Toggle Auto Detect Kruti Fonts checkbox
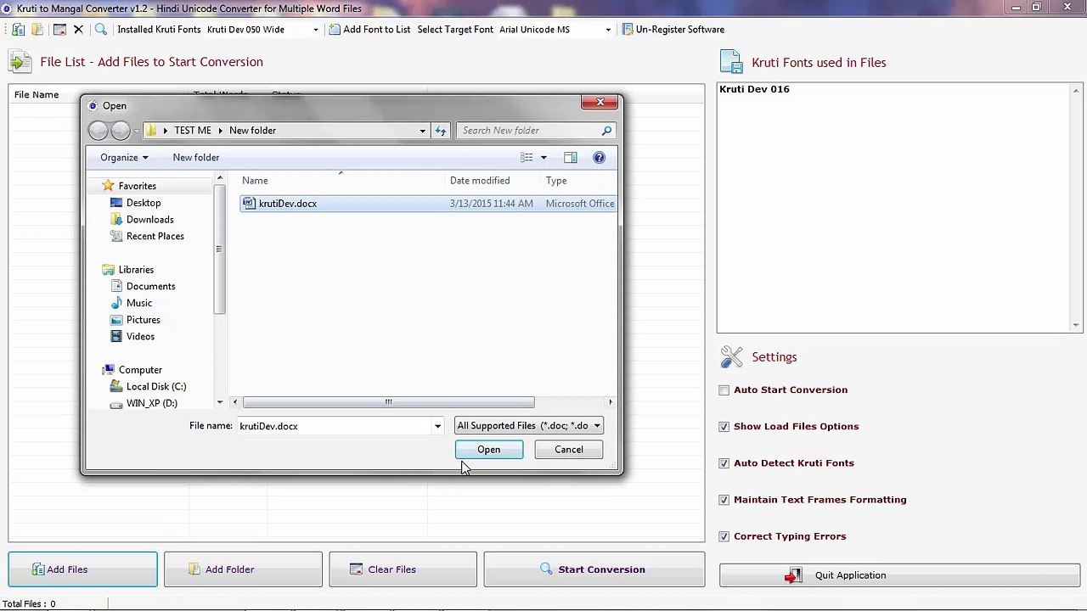This screenshot has width=1087, height=611. [x=724, y=463]
